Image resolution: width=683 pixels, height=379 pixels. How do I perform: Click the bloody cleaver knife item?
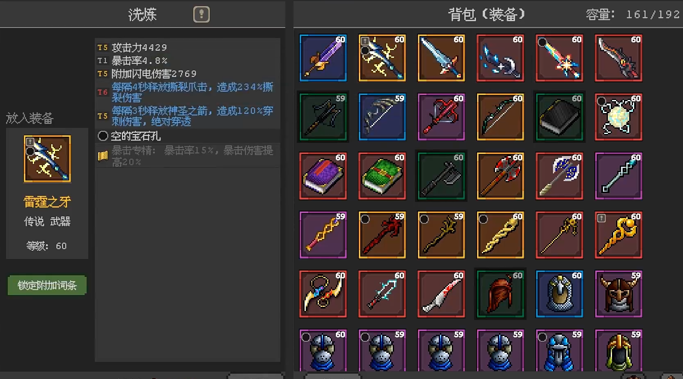[441, 294]
